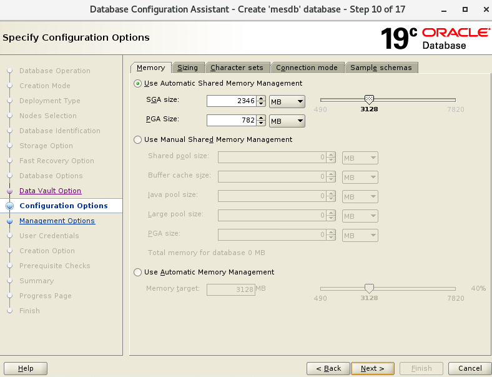
Task: Select Use Automatic Shared Memory Management
Action: 138,83
